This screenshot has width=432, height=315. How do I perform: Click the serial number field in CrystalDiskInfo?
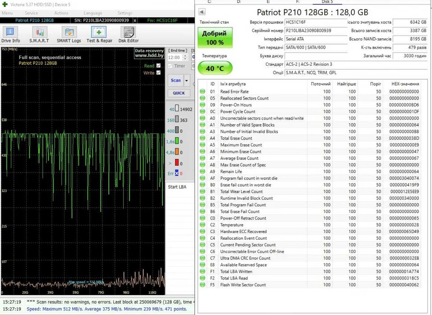316,31
